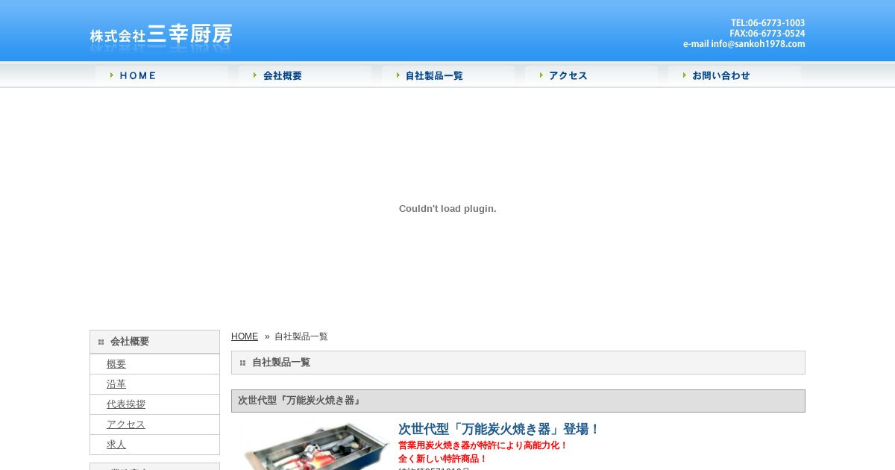Open the アクセス sidebar link
The width and height of the screenshot is (895, 470).
pyautogui.click(x=126, y=424)
